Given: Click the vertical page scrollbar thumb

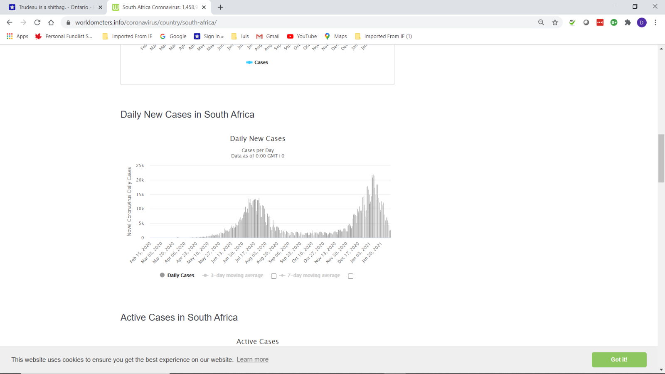Looking at the screenshot, I should 661,158.
